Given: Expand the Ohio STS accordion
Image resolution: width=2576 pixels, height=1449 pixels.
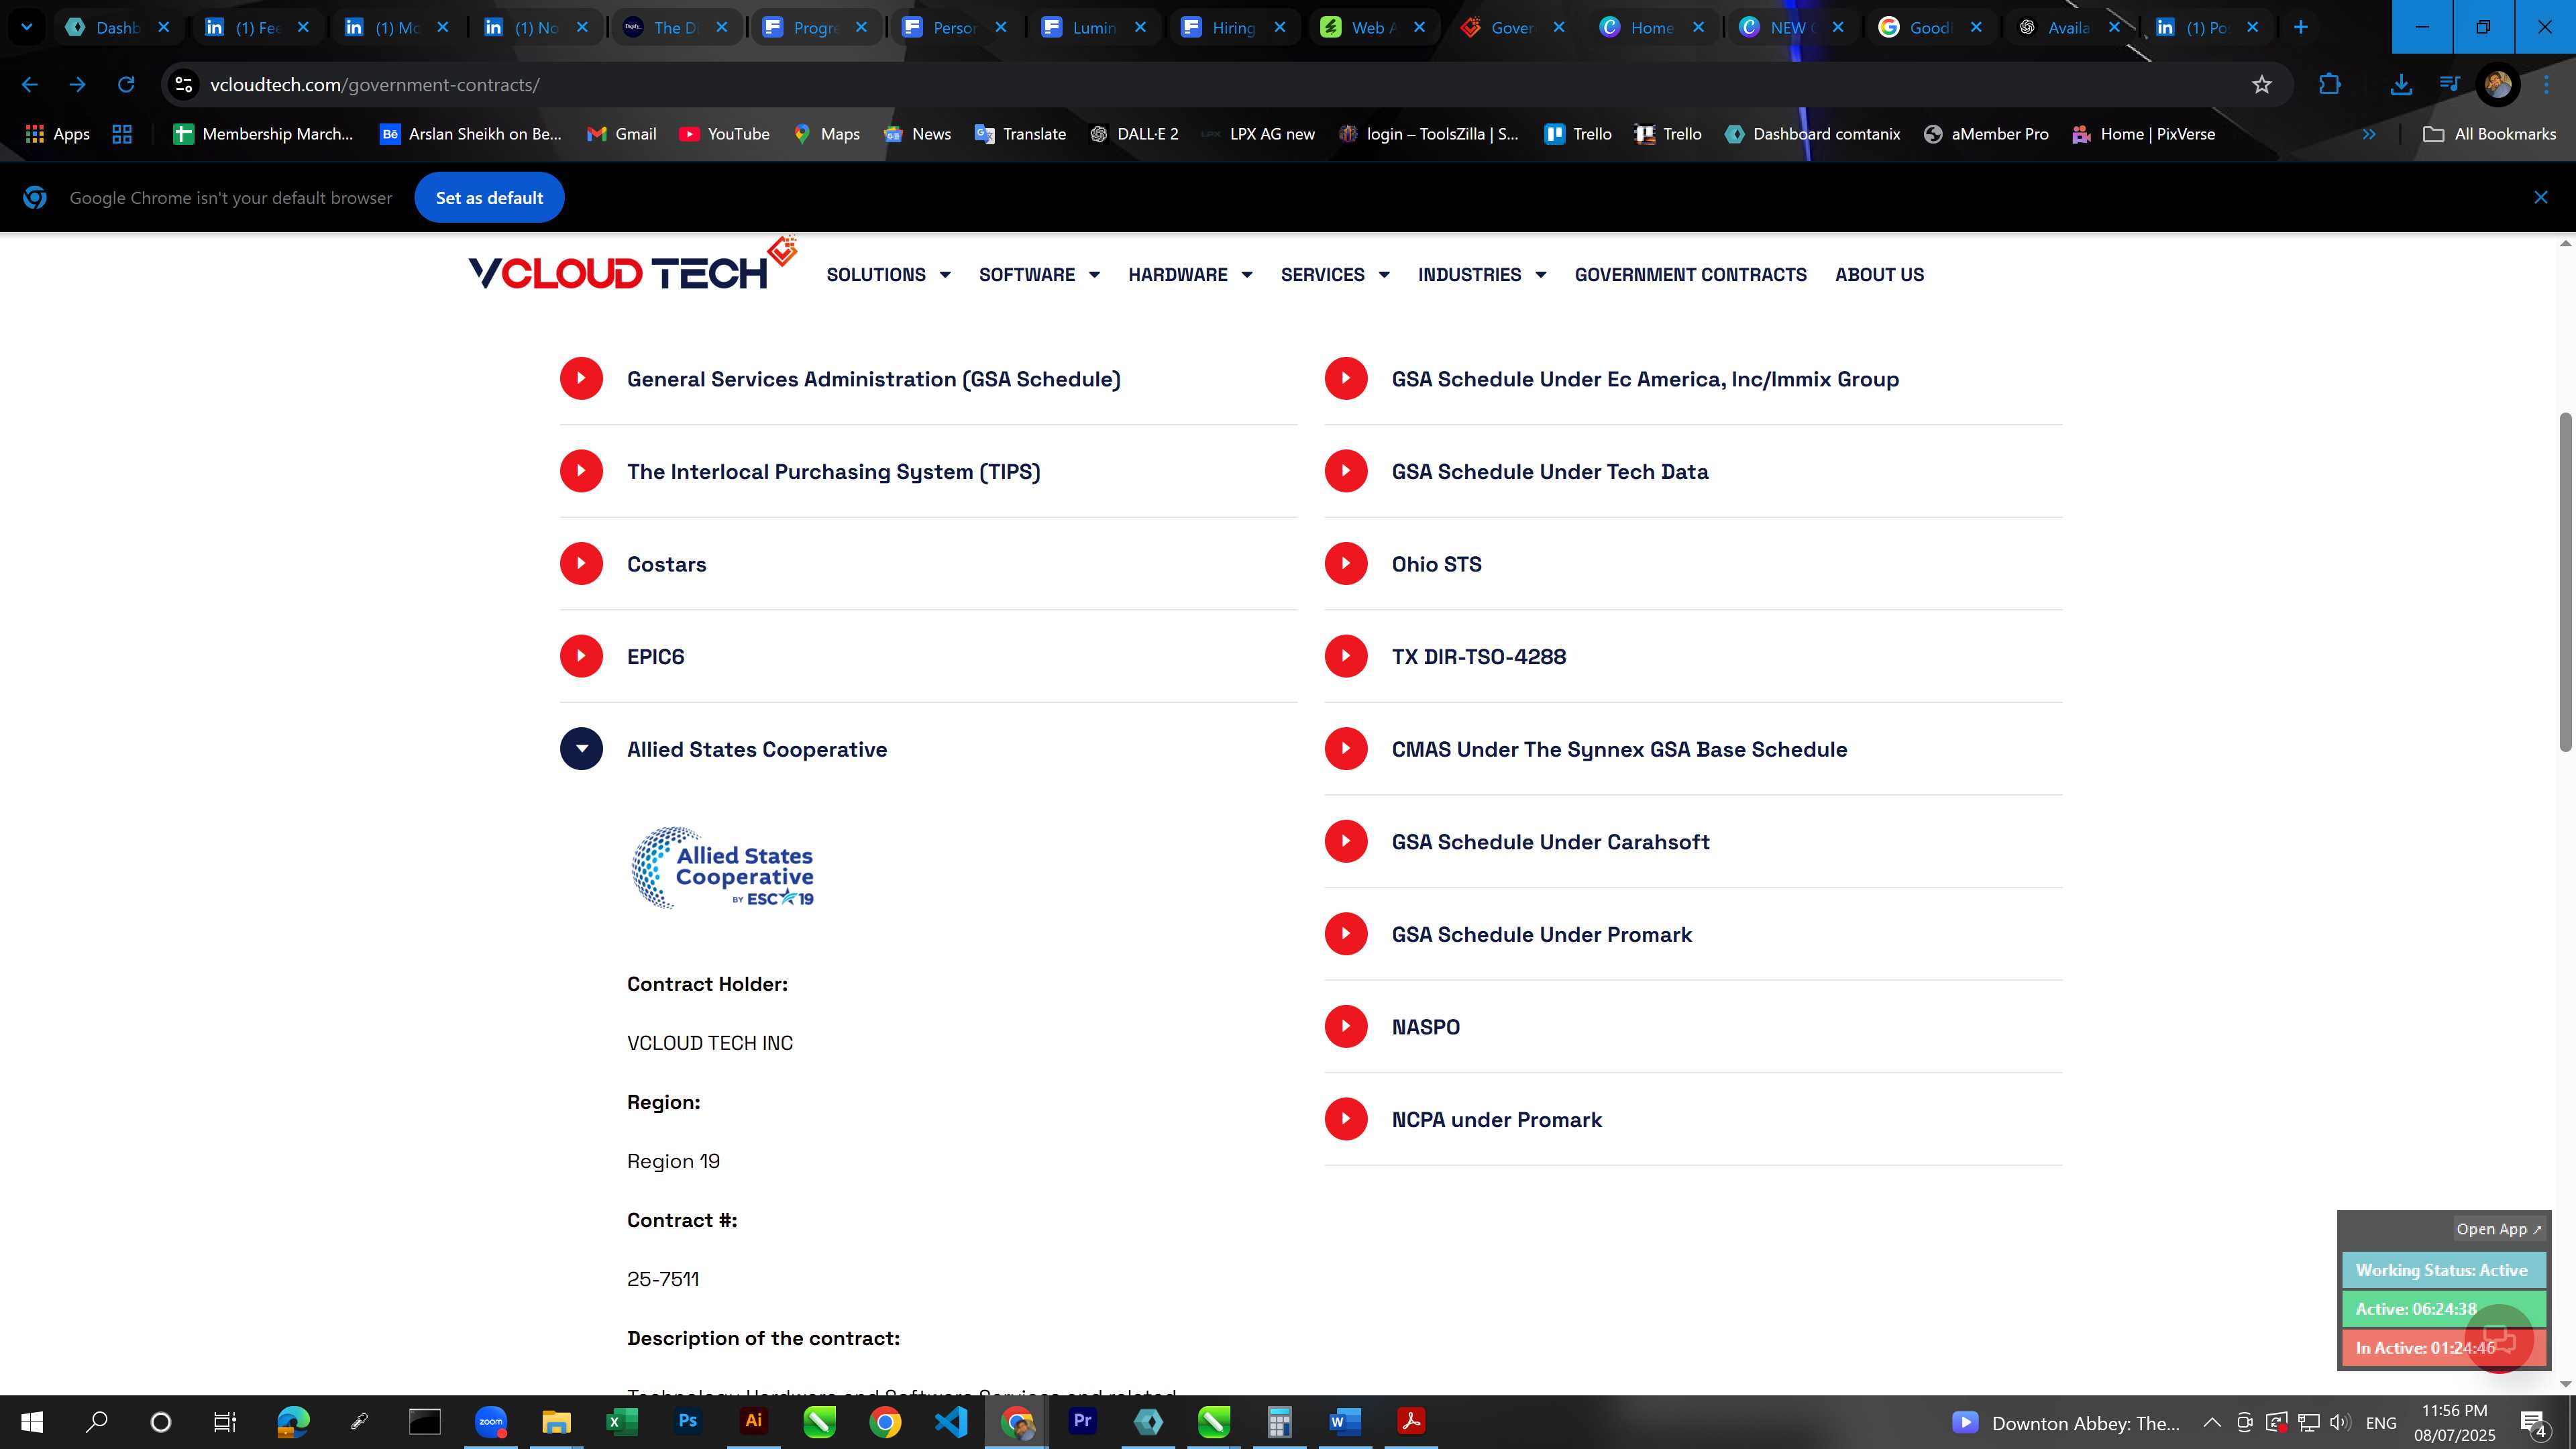Looking at the screenshot, I should pos(1693,564).
